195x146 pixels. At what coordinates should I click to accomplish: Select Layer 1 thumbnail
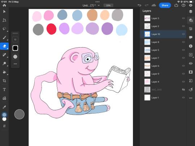(147, 98)
